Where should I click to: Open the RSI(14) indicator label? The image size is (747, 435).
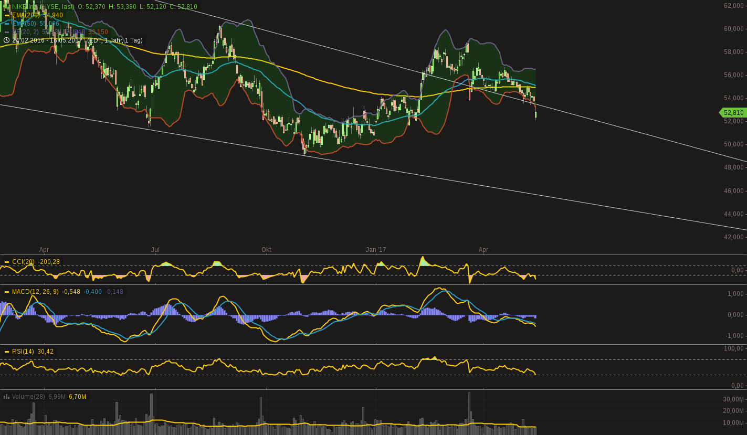point(23,352)
